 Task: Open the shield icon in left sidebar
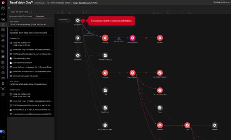[3, 51]
